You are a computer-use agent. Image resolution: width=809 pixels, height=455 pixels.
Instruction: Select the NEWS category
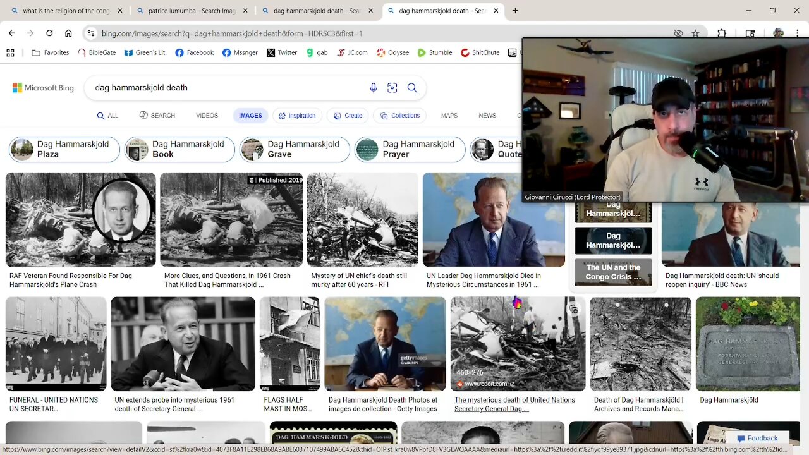point(487,116)
